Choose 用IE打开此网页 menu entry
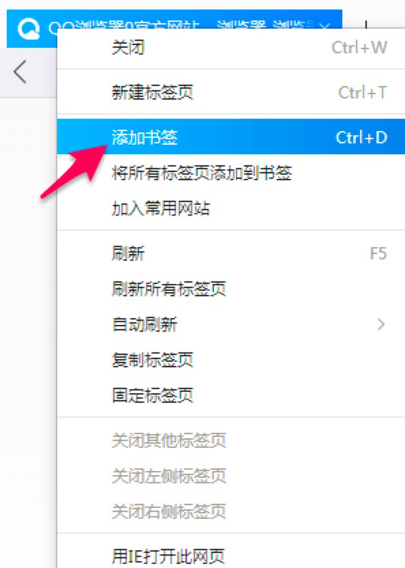Screen dimensions: 405x568 (231, 555)
